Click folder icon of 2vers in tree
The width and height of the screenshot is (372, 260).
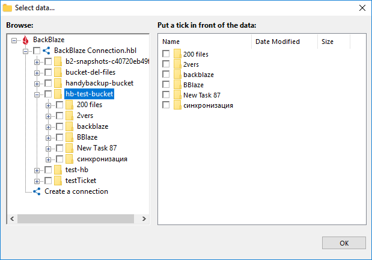(69, 116)
